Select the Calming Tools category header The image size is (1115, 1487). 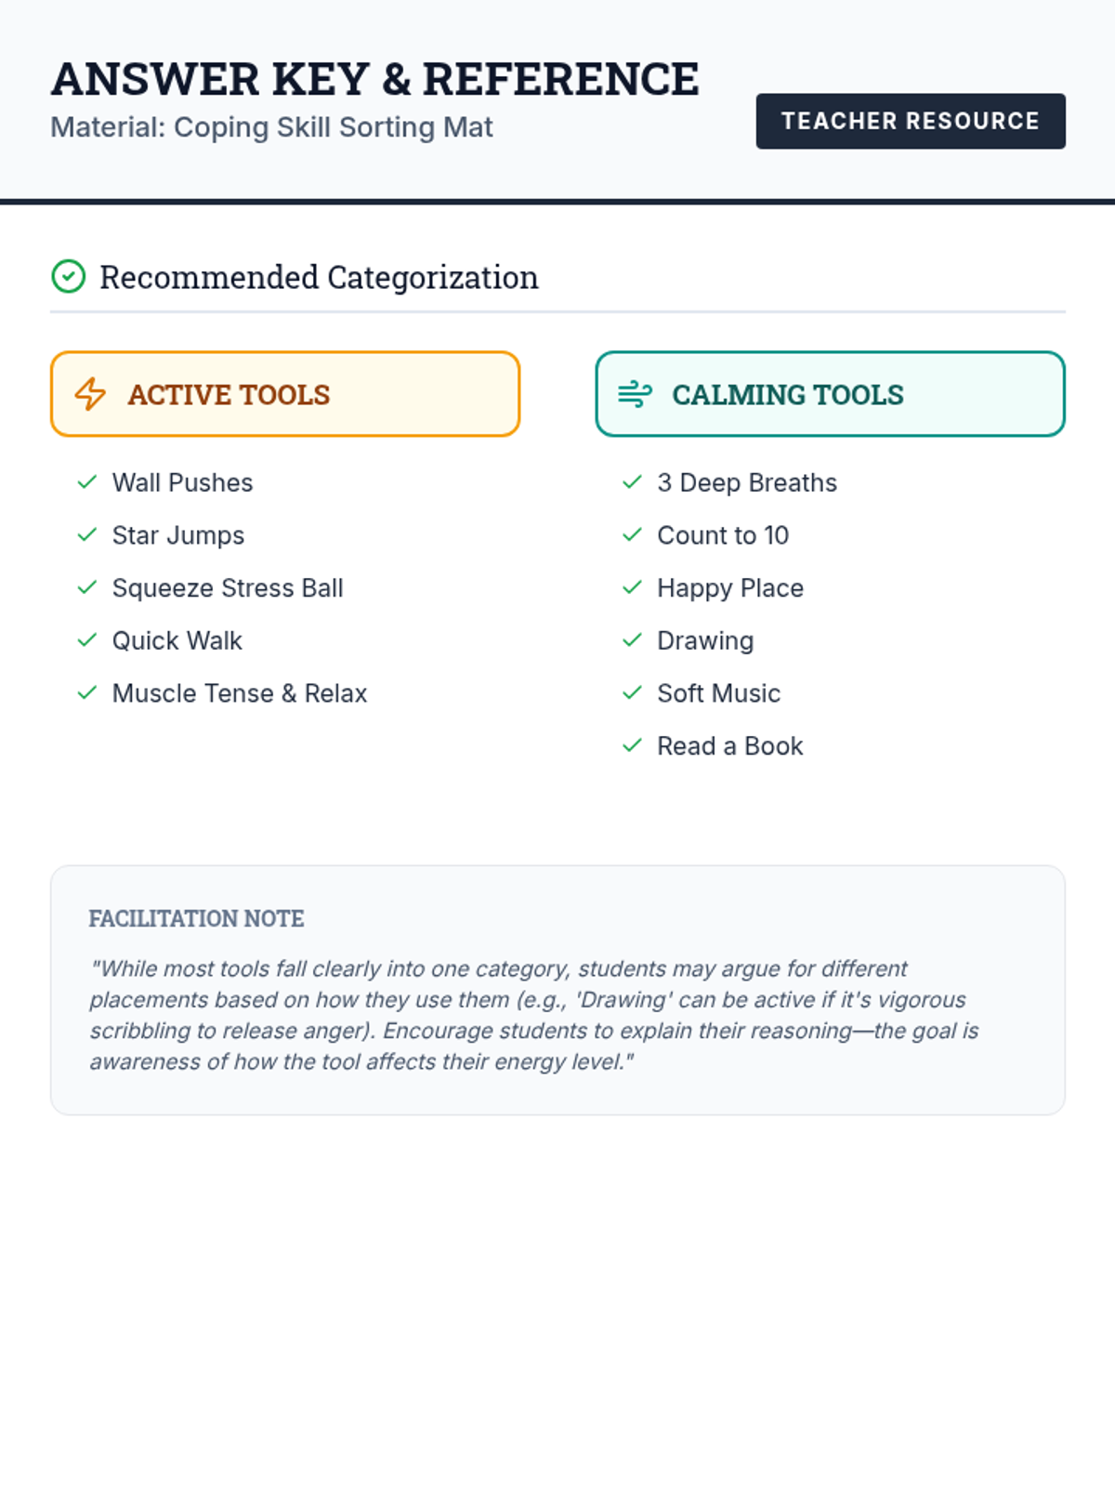pos(830,394)
